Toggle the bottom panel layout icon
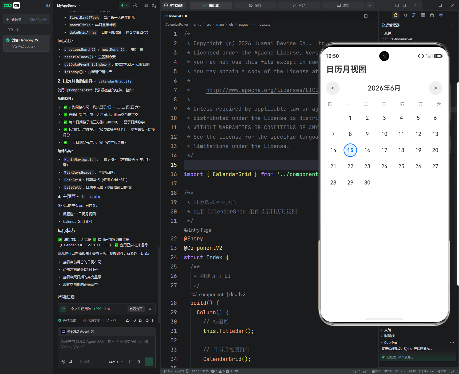 [397, 5]
